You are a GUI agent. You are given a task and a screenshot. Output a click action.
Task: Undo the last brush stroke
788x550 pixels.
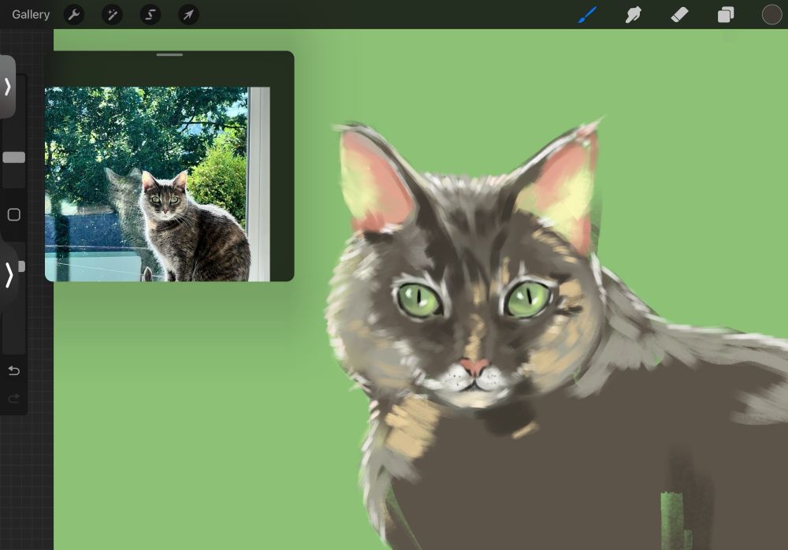pos(13,370)
